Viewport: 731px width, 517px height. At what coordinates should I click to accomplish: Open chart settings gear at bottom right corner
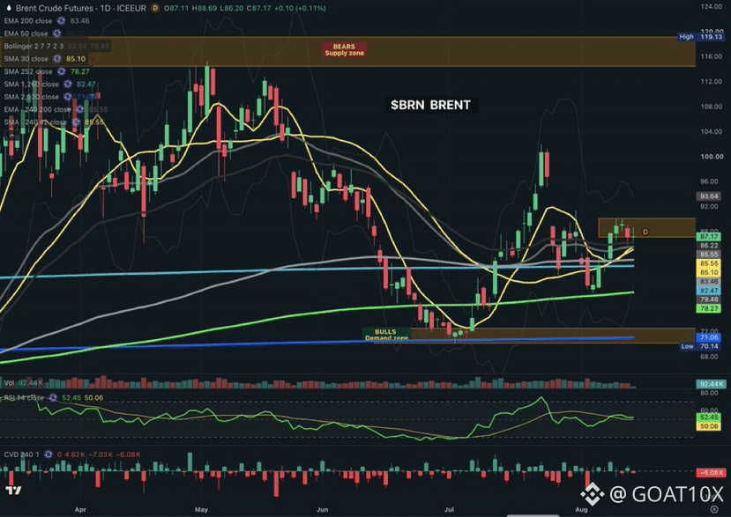pos(713,509)
